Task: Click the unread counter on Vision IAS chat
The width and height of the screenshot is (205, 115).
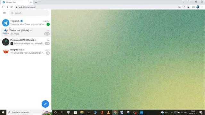Action: [x=47, y=34]
